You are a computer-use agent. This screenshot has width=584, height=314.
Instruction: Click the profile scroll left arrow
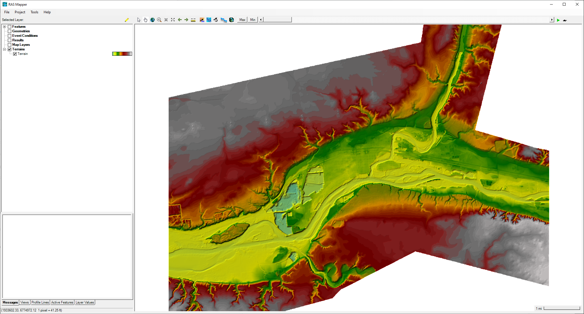pos(261,20)
